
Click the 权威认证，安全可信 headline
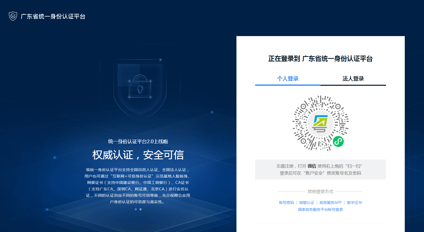click(138, 155)
